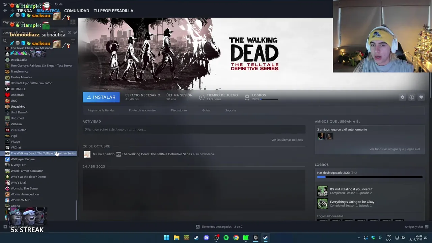This screenshot has height=243, width=432.
Task: Click The Walking Dead link in activity
Action: pyautogui.click(x=157, y=154)
